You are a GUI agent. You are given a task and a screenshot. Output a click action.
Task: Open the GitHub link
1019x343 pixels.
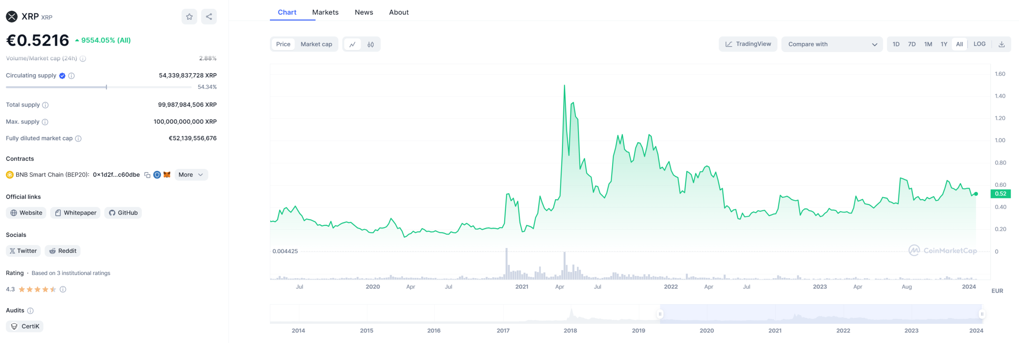click(123, 213)
